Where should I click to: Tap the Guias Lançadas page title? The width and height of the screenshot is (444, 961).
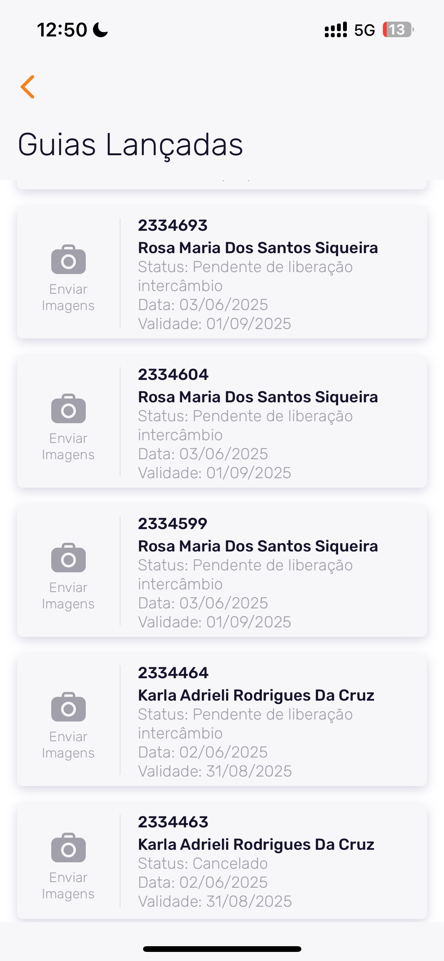pyautogui.click(x=130, y=145)
